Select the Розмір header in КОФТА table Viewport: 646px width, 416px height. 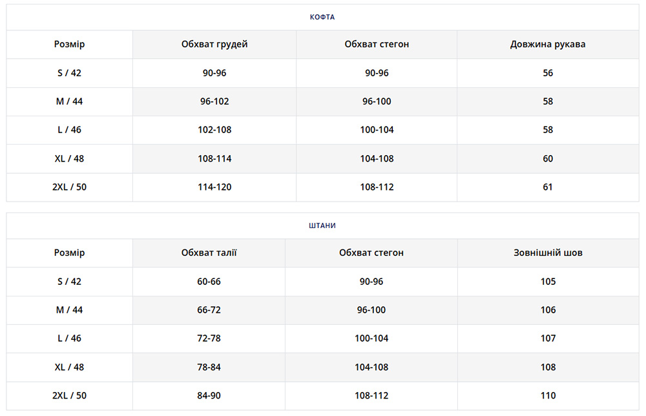coord(69,45)
